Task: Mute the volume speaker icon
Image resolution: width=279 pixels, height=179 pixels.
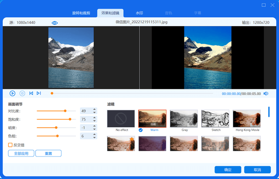Action: 266,93
